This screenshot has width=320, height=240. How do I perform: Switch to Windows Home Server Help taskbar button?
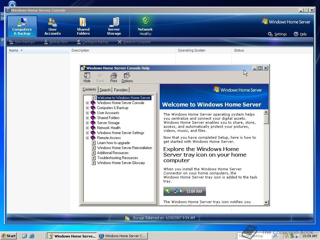click(x=72, y=236)
